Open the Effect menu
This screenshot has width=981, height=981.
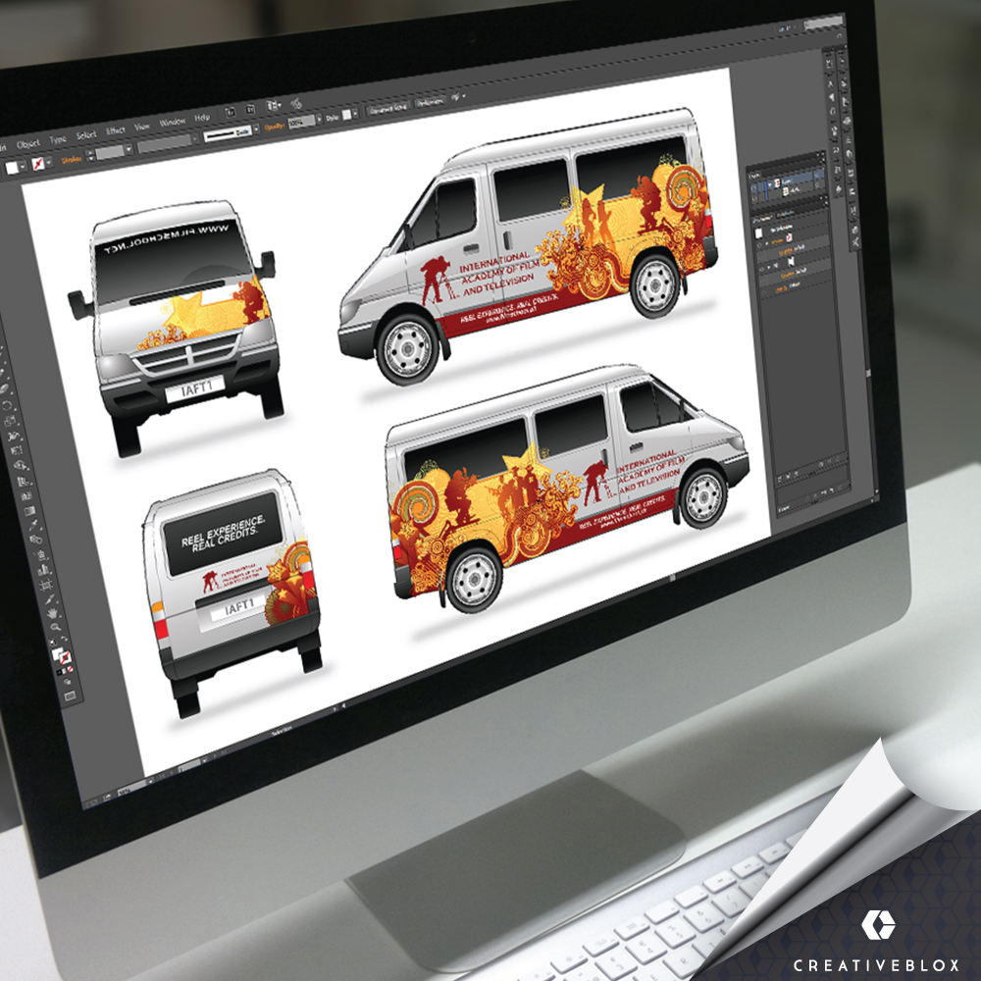(116, 130)
